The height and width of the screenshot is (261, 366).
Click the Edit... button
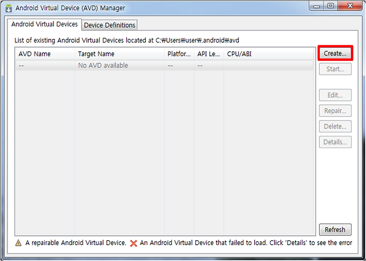tap(335, 95)
